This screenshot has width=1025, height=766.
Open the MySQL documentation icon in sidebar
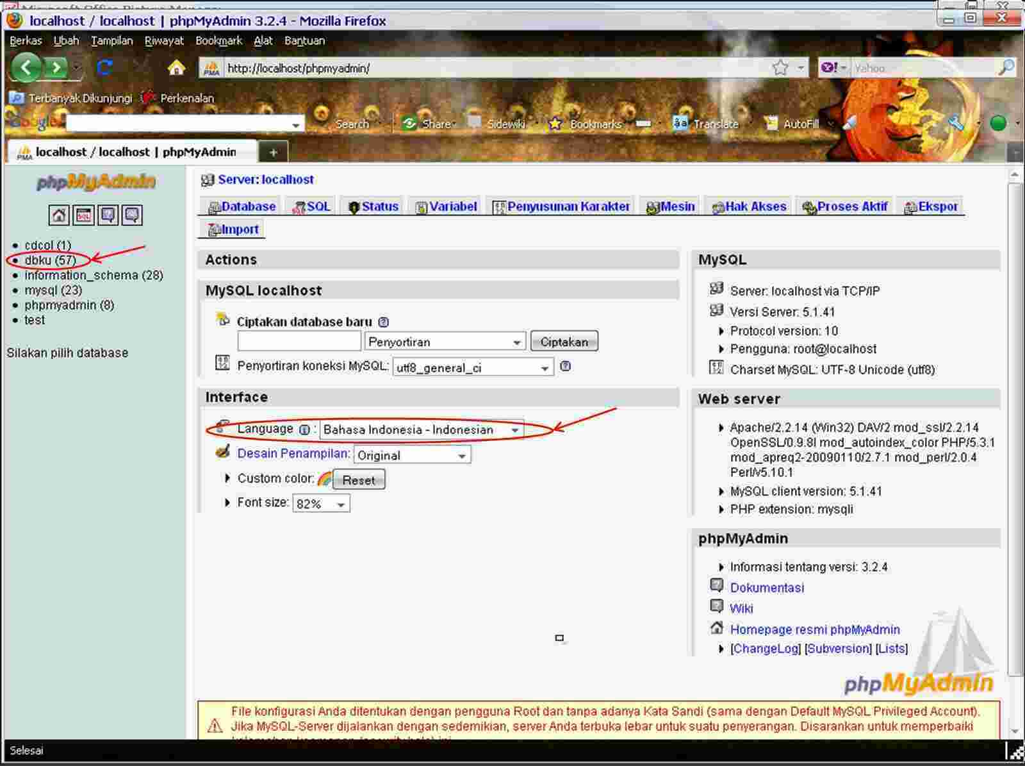tap(131, 215)
